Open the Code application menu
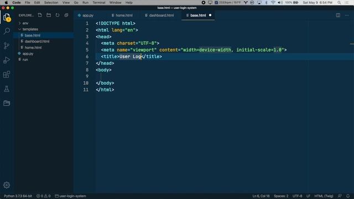 (x=17, y=2)
